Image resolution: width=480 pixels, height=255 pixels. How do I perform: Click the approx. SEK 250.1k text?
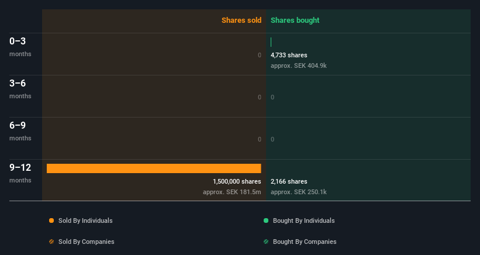(x=299, y=192)
